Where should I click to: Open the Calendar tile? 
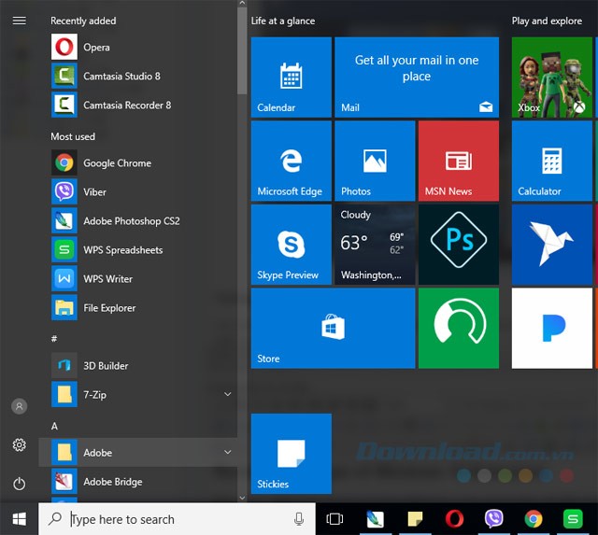[x=291, y=77]
